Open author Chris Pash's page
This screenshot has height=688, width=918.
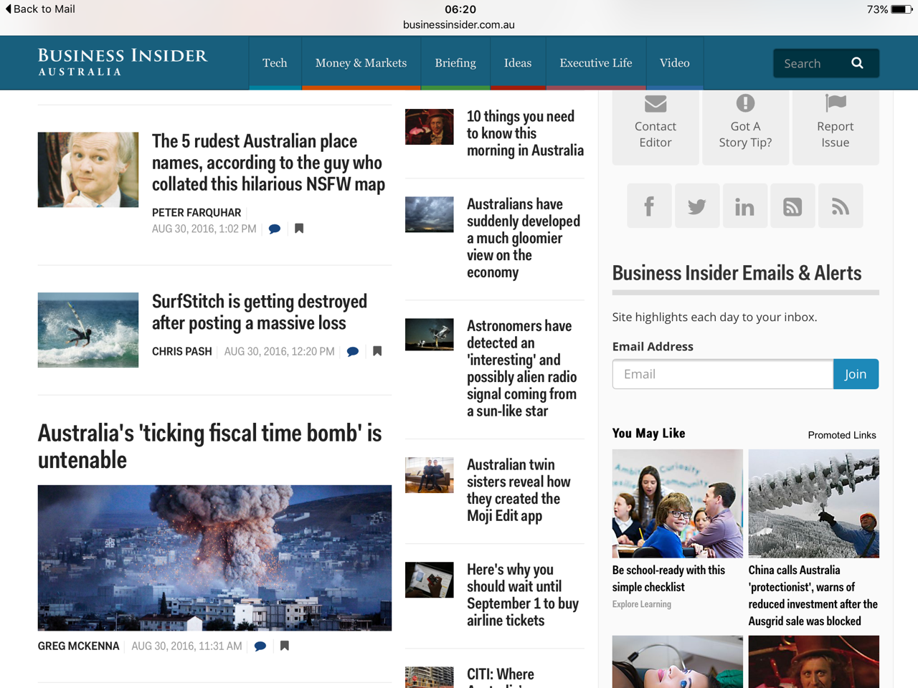182,352
